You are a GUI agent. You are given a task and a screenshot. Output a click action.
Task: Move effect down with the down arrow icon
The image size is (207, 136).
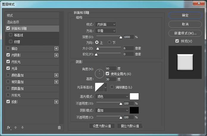22,127
